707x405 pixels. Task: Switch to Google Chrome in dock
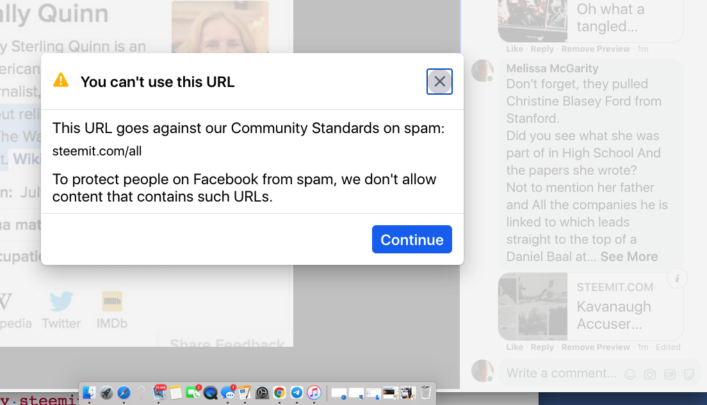pos(279,393)
